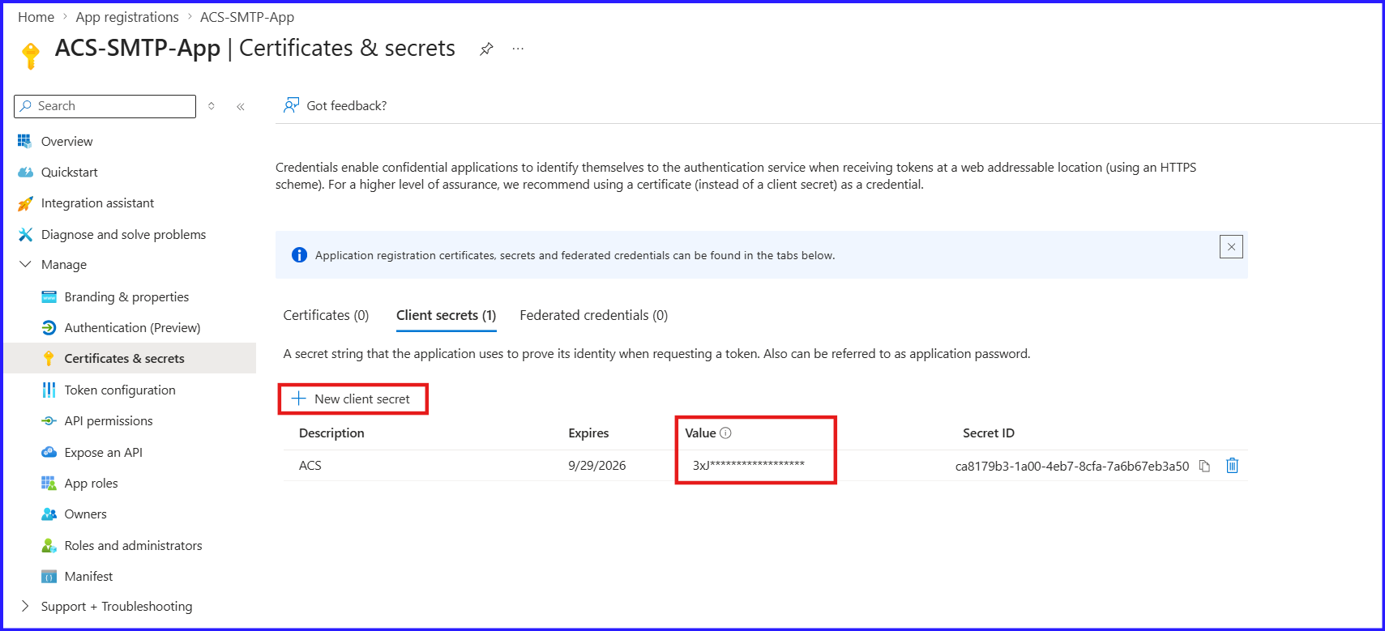Image resolution: width=1385 pixels, height=631 pixels.
Task: Select the Secret ID ca8179b3 text
Action: point(1072,467)
